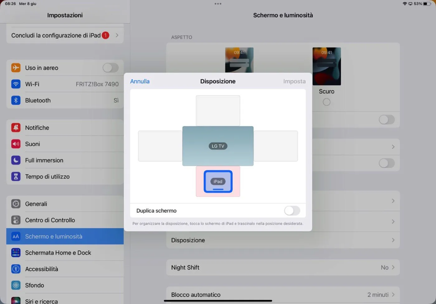Open Notifiche settings via bell icon
This screenshot has height=304, width=436.
16,127
